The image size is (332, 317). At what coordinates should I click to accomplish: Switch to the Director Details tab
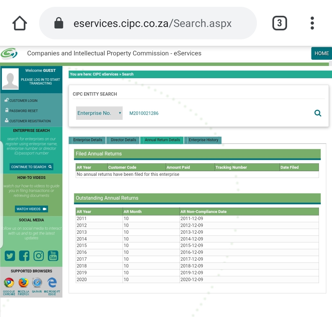(x=123, y=140)
